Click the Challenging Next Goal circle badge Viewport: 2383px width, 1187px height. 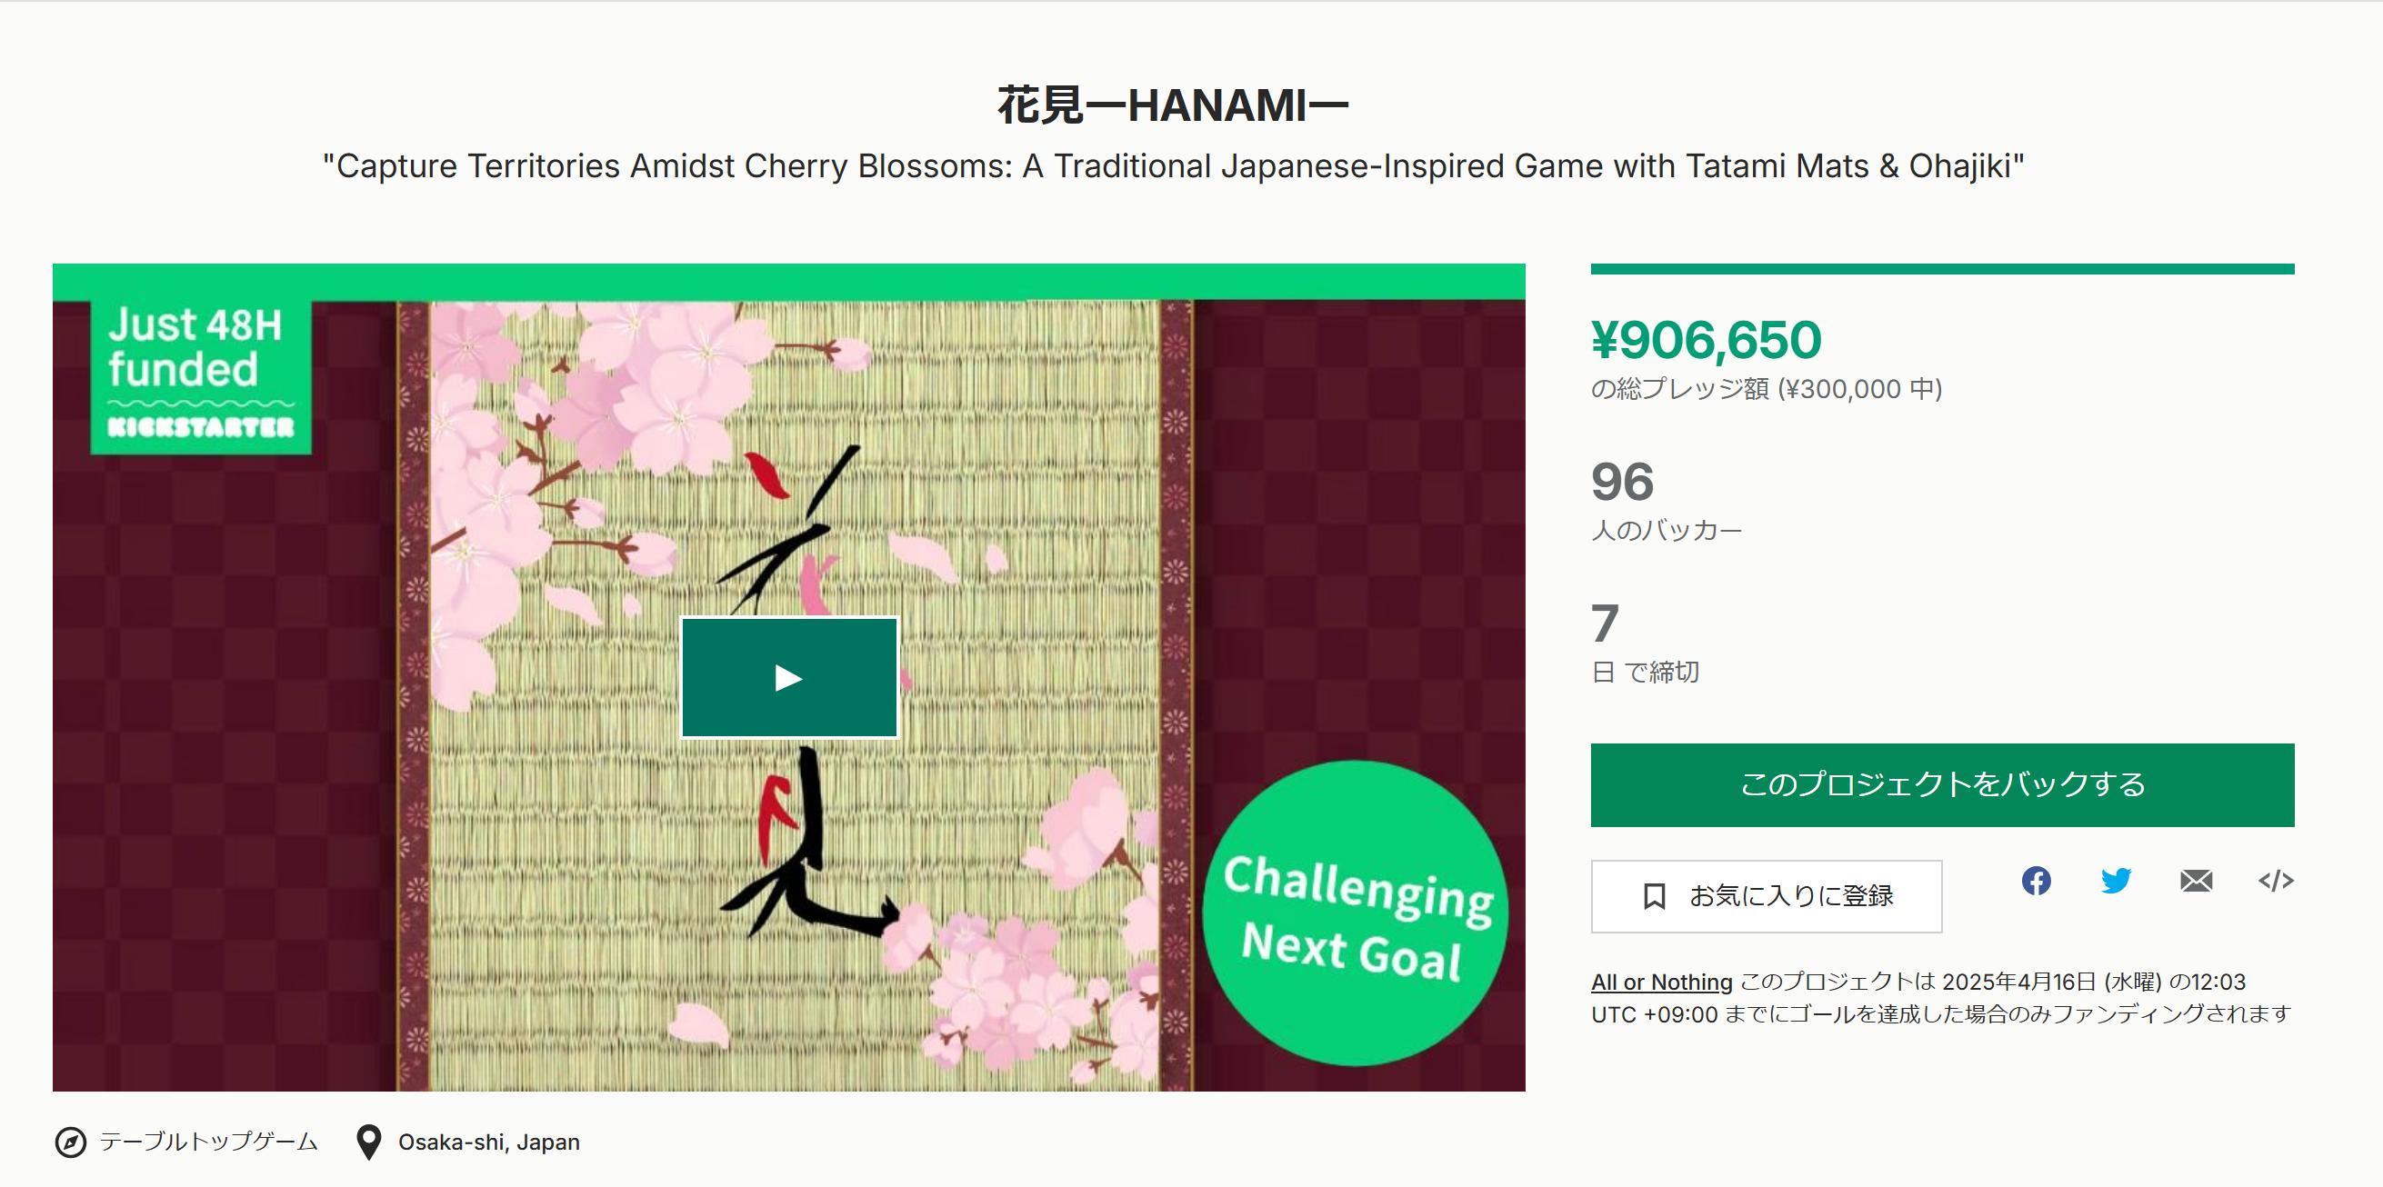pyautogui.click(x=1356, y=913)
